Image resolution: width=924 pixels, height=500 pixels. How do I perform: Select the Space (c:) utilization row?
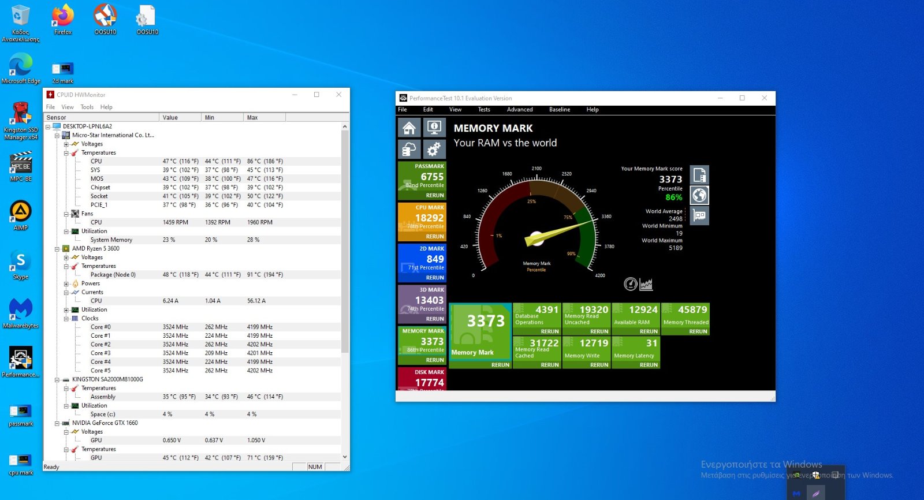[192, 415]
